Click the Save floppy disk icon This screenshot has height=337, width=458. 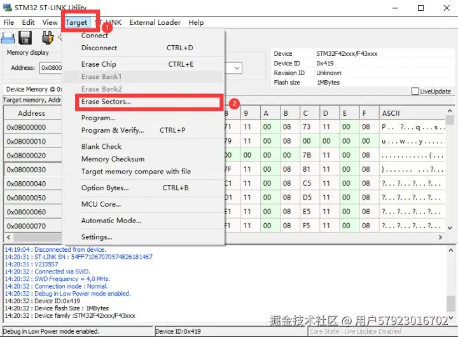[25, 38]
